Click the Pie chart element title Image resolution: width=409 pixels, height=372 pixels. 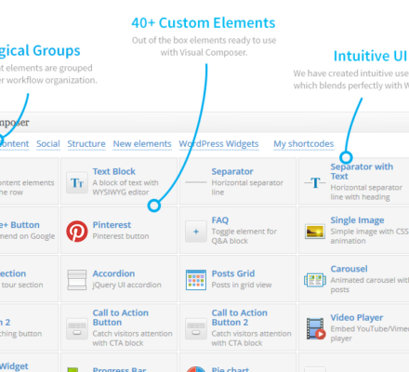(x=231, y=369)
